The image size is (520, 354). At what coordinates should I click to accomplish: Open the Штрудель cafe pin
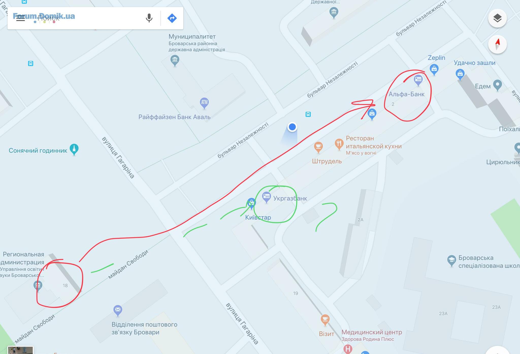click(x=318, y=147)
